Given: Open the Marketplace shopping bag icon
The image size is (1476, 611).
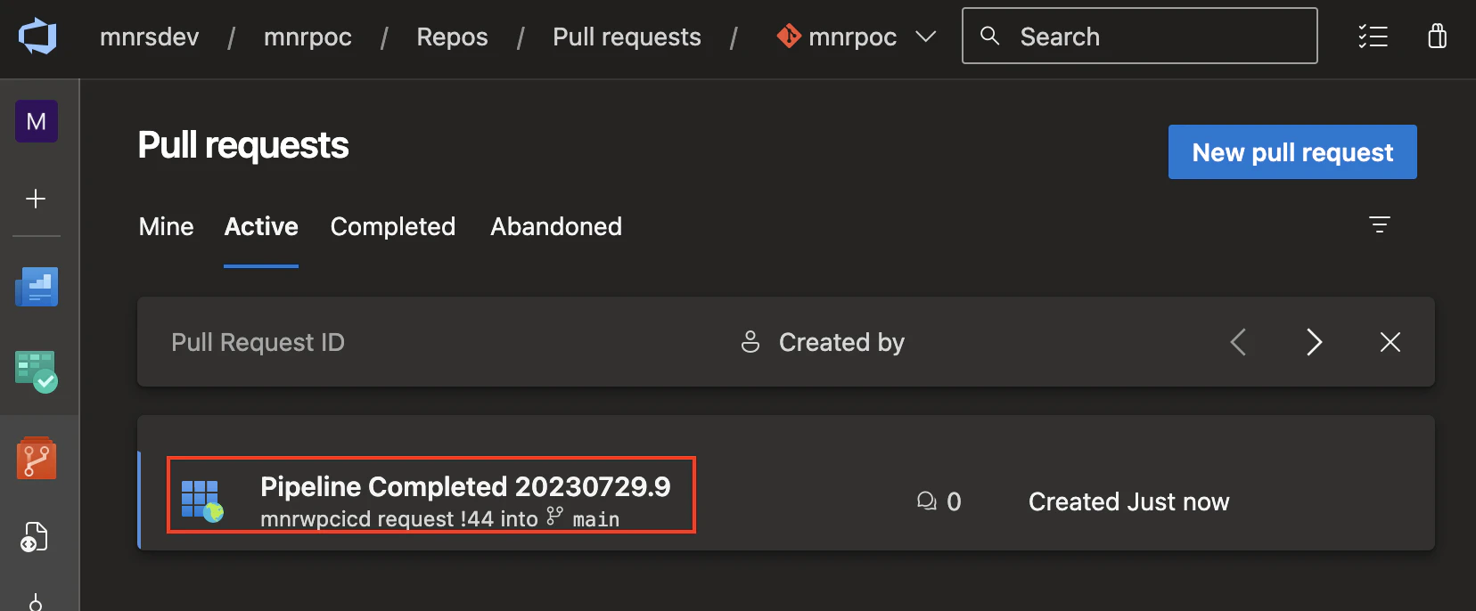Looking at the screenshot, I should click(x=1437, y=36).
